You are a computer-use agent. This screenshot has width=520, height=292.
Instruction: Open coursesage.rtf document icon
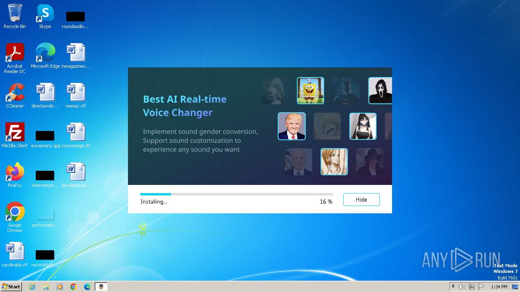coord(76,135)
